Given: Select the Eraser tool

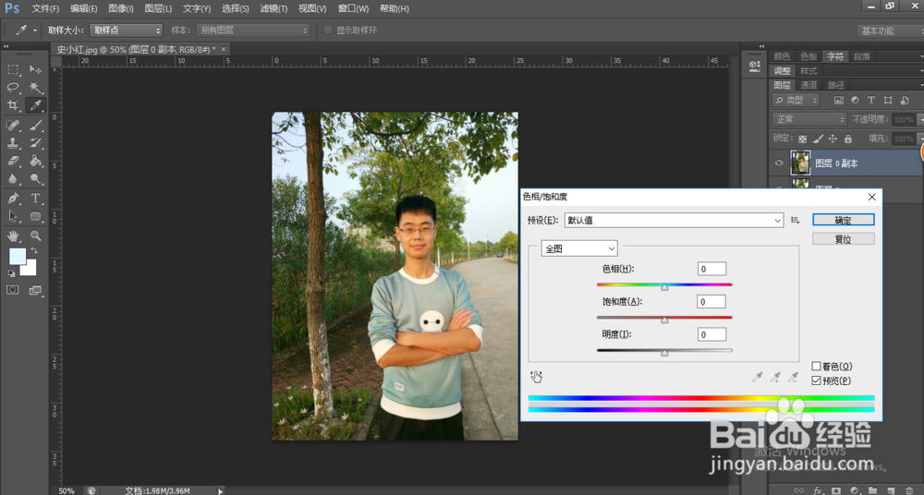Looking at the screenshot, I should pyautogui.click(x=14, y=161).
